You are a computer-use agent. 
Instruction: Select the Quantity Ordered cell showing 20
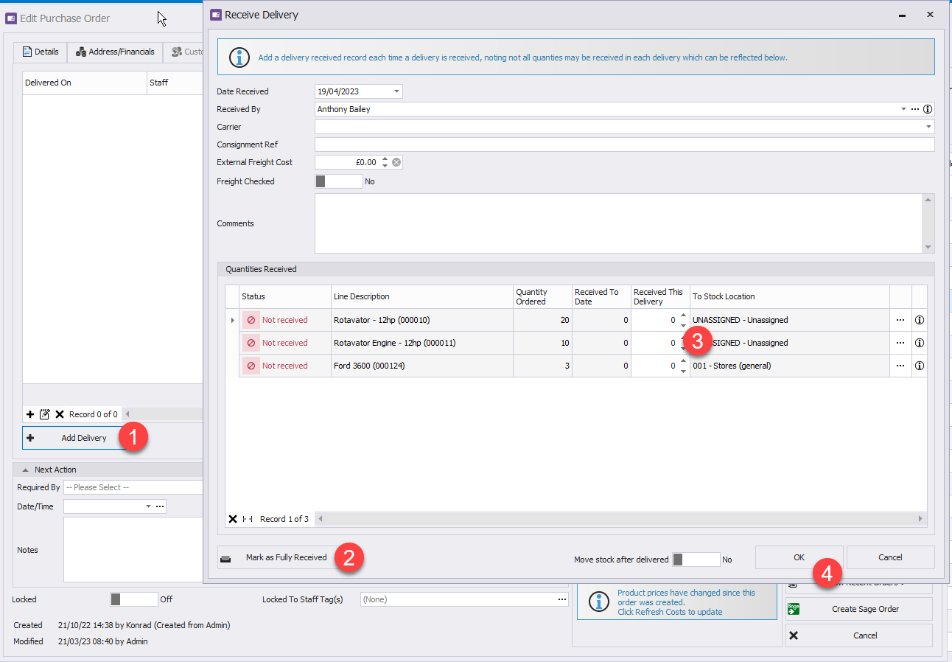542,320
